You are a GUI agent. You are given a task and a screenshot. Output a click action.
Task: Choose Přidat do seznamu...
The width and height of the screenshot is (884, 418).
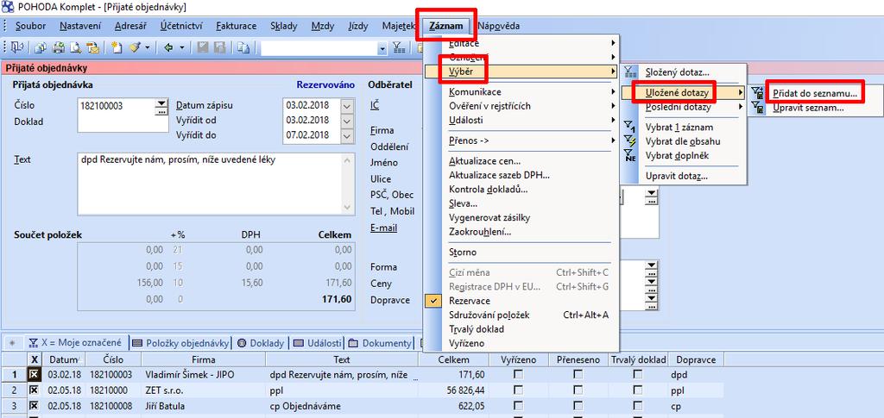815,94
